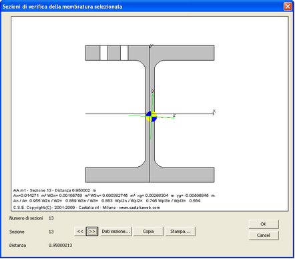Viewport: 295px width, 259px height.
Task: Click the C.S.E. Copyright Castalia line
Action: point(87,208)
